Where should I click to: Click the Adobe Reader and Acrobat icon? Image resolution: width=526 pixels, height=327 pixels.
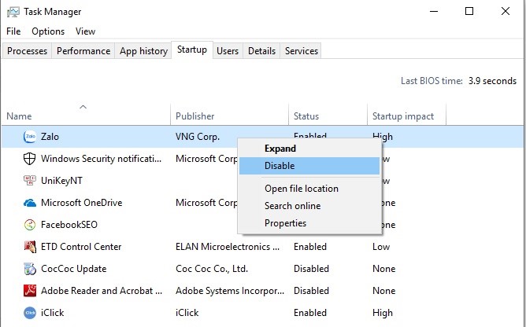30,291
